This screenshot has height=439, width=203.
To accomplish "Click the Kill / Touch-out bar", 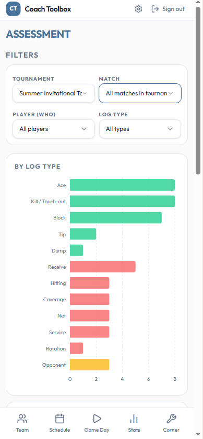I will (122, 201).
